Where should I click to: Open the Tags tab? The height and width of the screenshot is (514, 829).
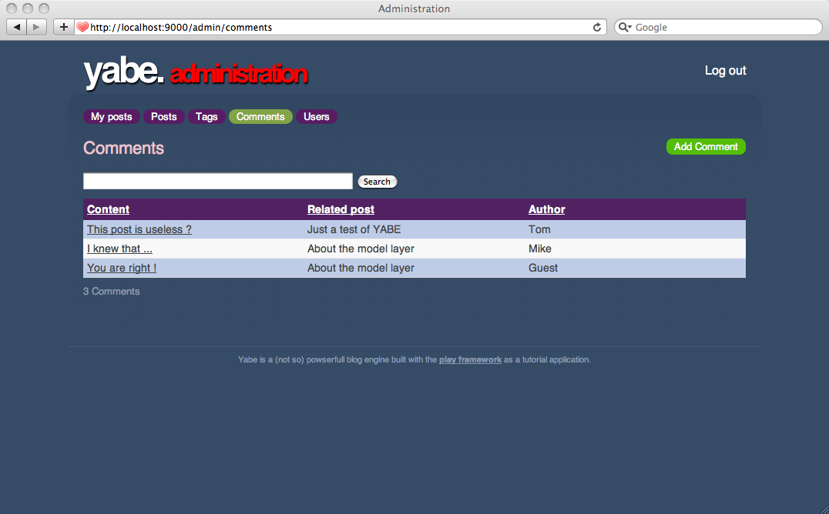point(206,117)
